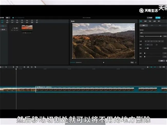Toggle the first teal magnet snapping switch

pos(151,67)
